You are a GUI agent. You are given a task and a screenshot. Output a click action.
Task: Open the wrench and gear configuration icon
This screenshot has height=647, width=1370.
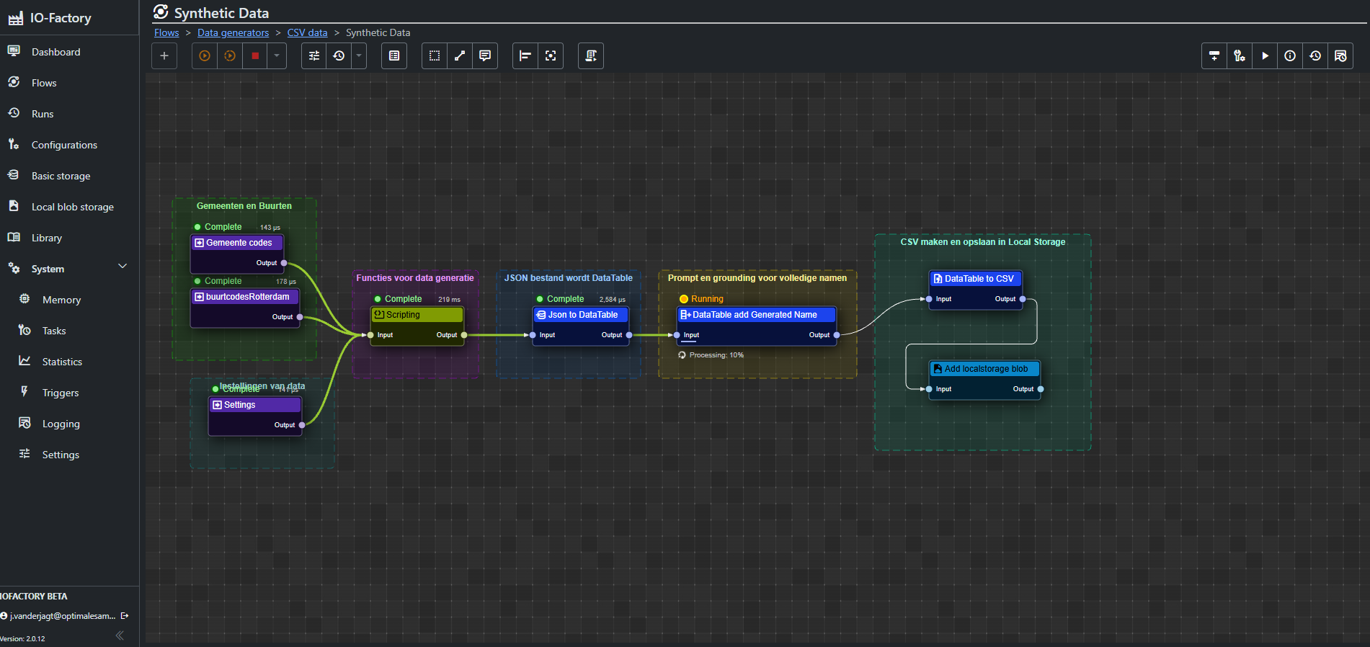pyautogui.click(x=1240, y=55)
